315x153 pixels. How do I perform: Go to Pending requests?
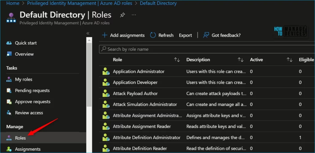(32, 91)
